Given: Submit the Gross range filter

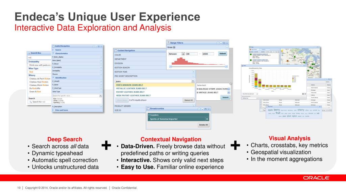Looking at the screenshot, I should pyautogui.click(x=222, y=54).
